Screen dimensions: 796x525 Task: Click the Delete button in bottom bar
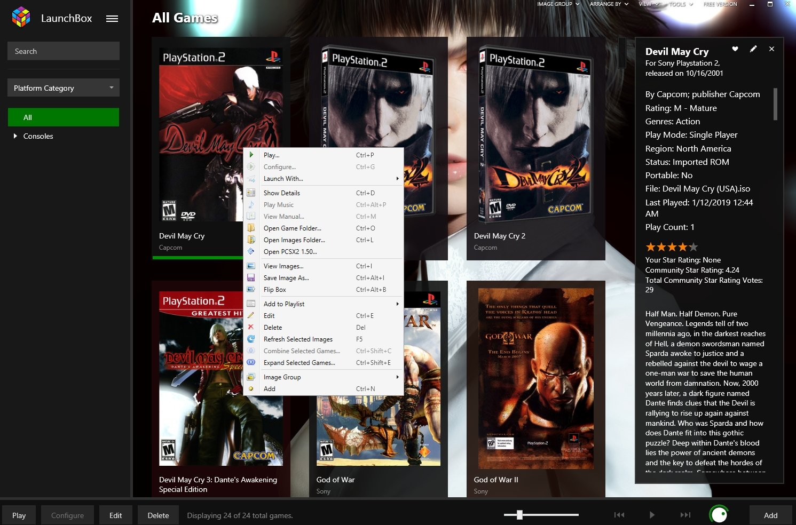click(x=158, y=515)
